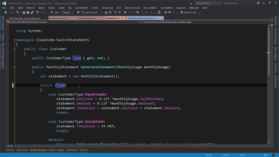
Task: Click the Save All icon
Action: 32,13
